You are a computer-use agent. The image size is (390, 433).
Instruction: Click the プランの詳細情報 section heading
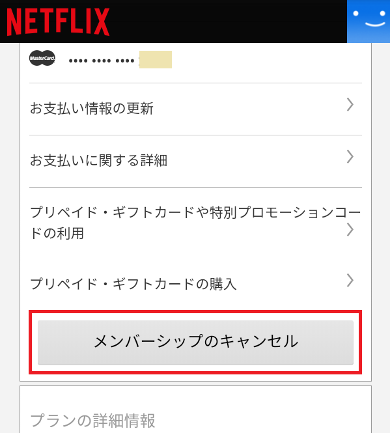click(92, 421)
